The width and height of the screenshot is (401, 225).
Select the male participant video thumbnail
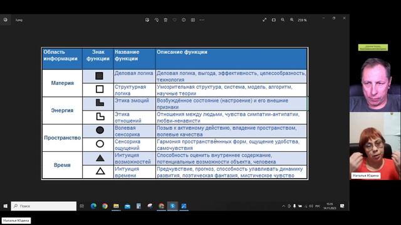point(375,84)
